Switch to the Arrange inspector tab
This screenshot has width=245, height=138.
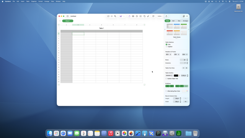coord(185,21)
